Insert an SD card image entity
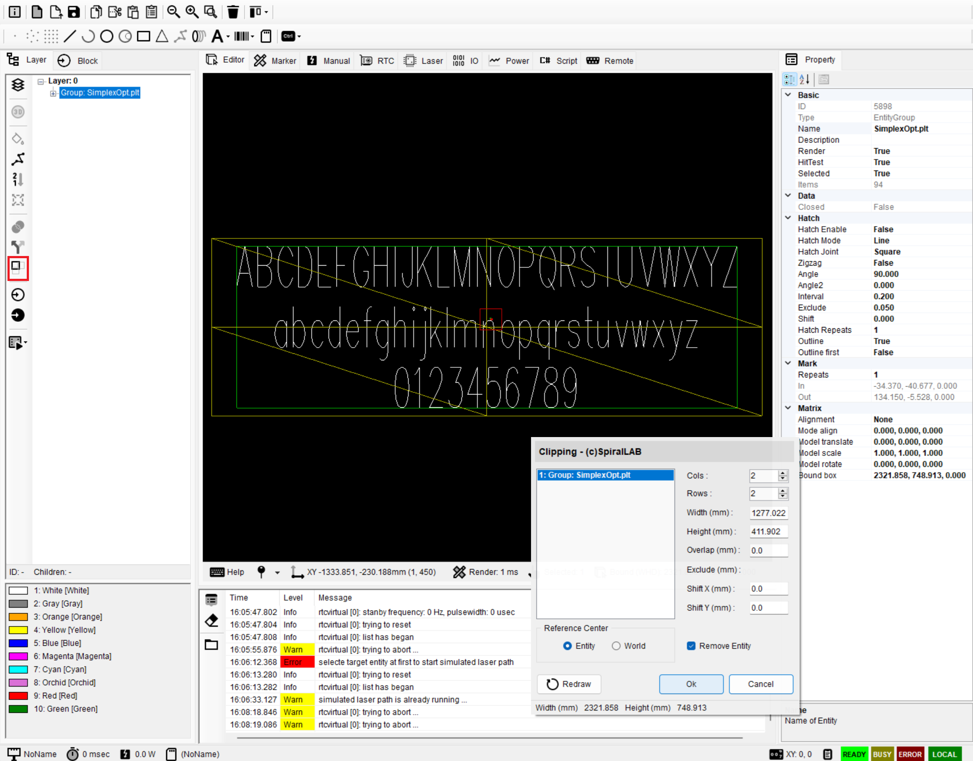This screenshot has height=761, width=973. [x=266, y=36]
